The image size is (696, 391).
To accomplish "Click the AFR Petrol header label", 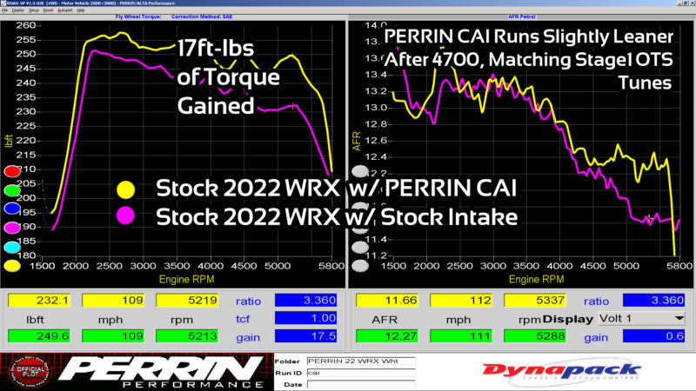I will 521,17.
